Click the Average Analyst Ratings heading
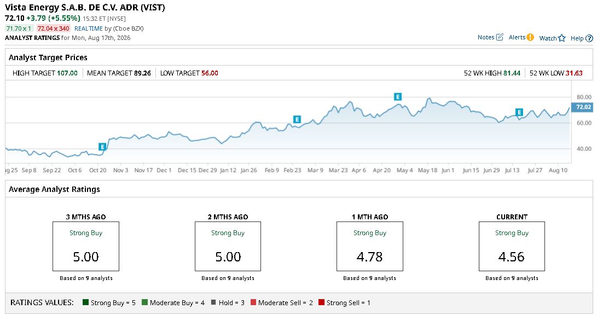 [x=54, y=189]
